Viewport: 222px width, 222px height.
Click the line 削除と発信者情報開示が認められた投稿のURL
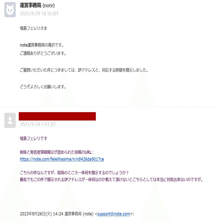coord(57,152)
